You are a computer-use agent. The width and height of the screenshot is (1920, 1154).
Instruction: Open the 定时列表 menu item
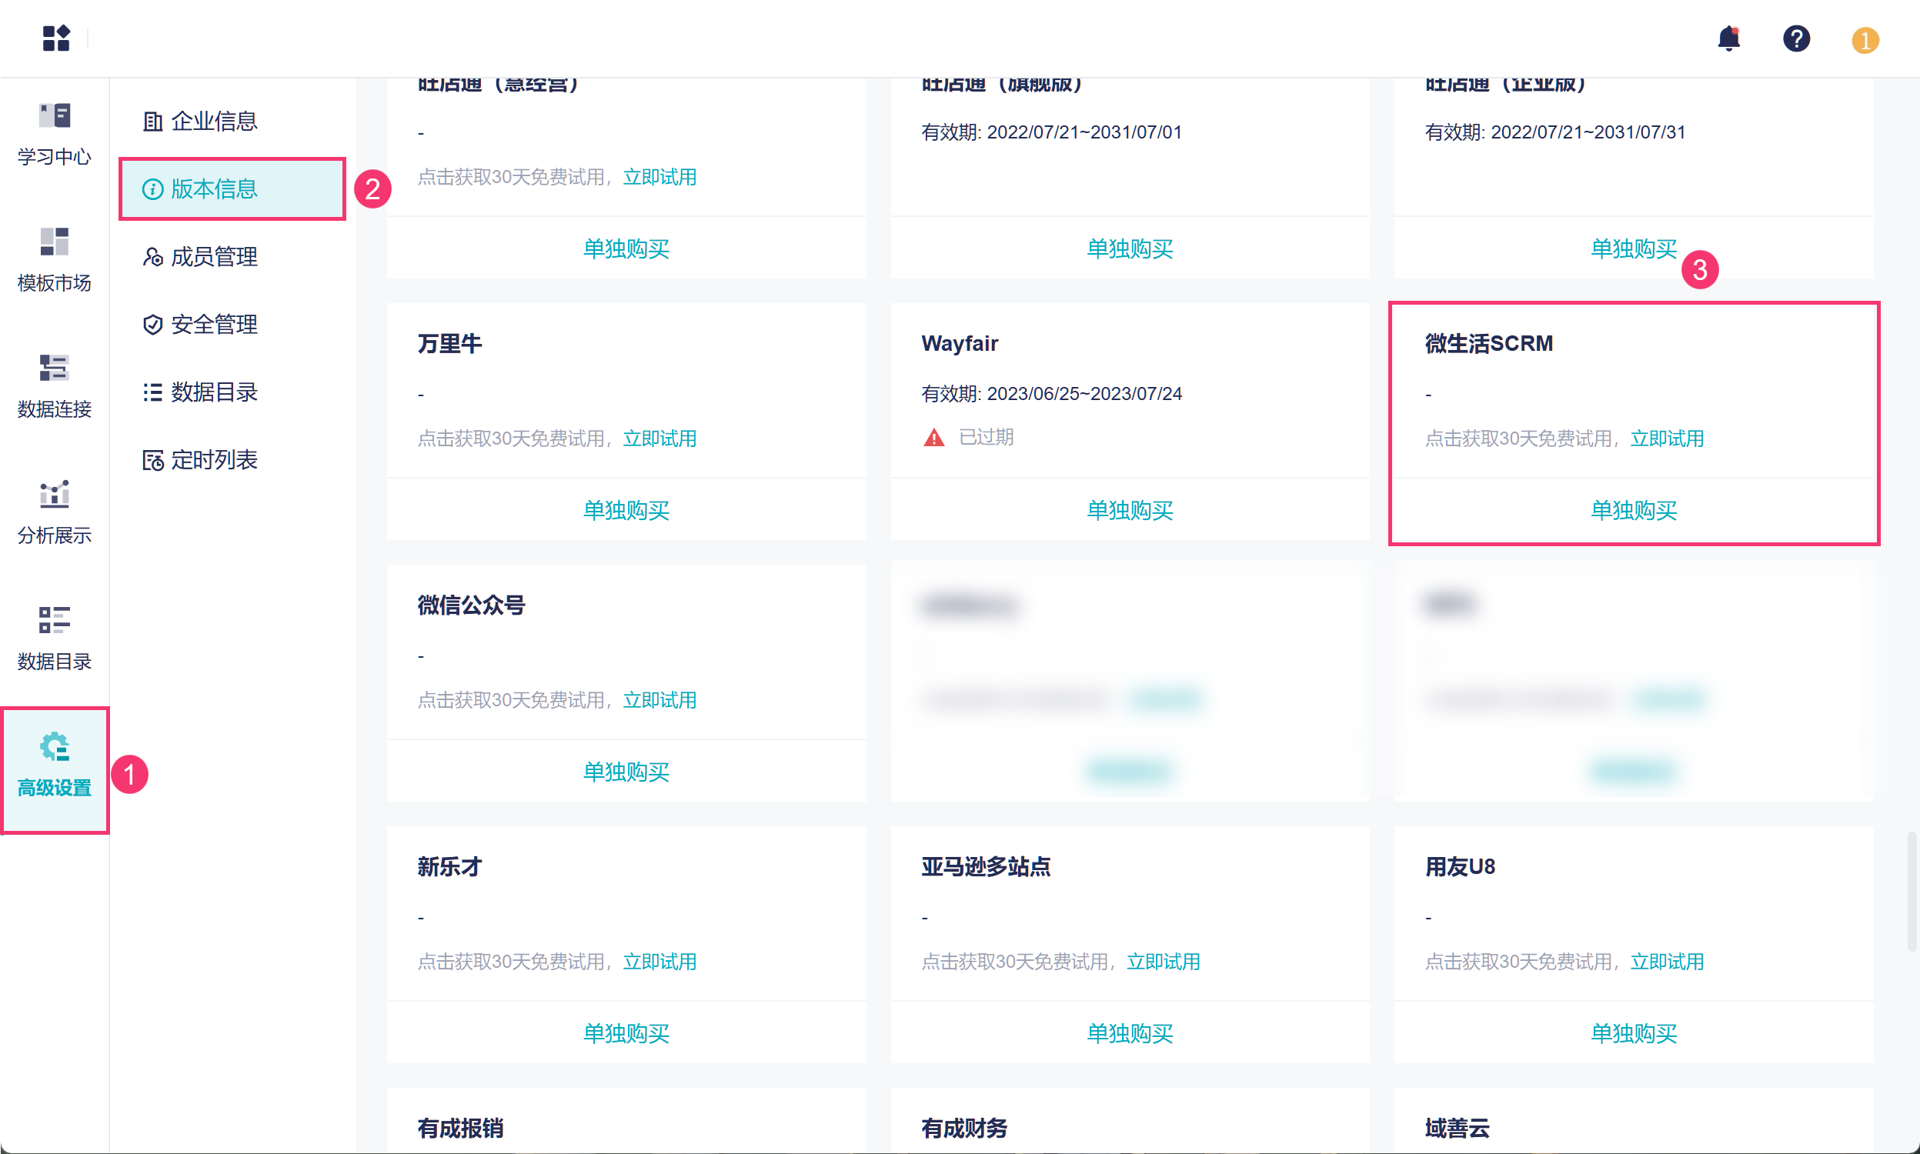213,459
